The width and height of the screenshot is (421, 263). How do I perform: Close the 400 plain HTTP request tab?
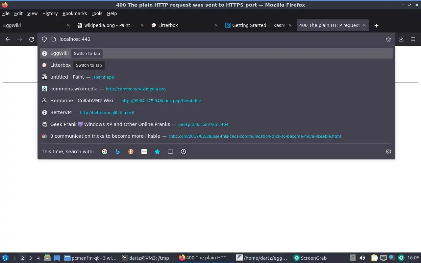click(x=364, y=25)
